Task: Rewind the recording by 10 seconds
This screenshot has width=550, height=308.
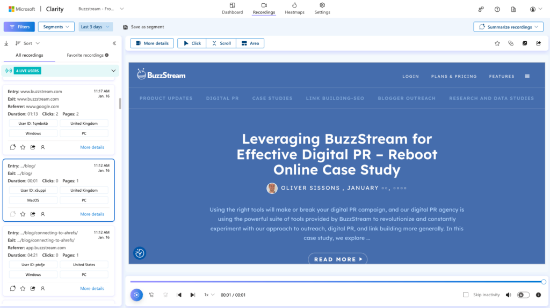Action: point(152,295)
